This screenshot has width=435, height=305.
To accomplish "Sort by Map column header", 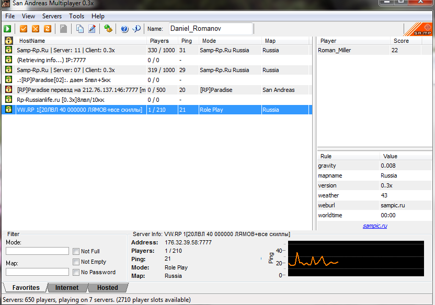I will pyautogui.click(x=285, y=41).
